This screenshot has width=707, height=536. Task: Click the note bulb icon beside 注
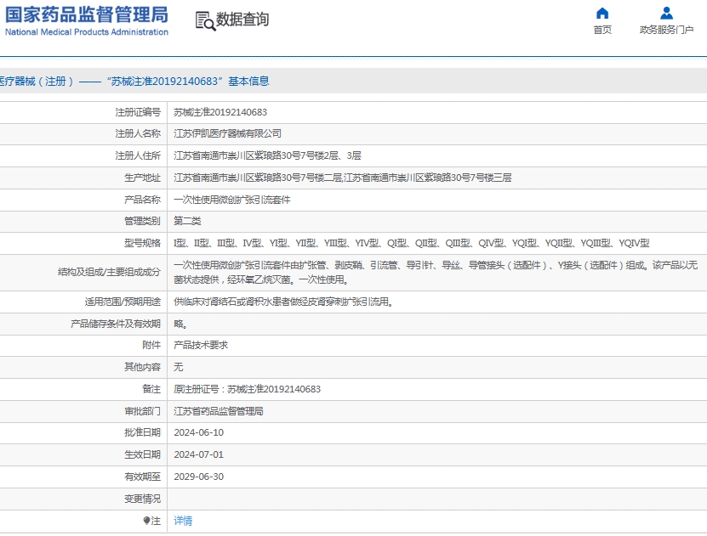coord(146,521)
